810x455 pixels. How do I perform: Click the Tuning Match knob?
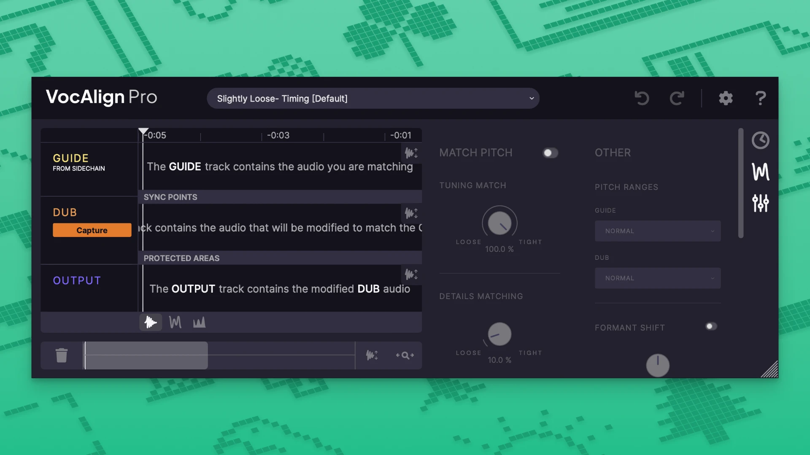(499, 223)
